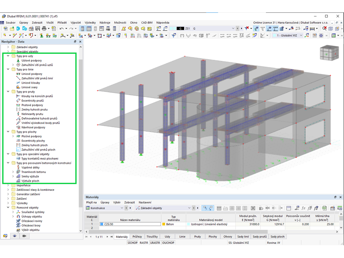Click the save floppy disk icon
The image size is (344, 258).
38,29
